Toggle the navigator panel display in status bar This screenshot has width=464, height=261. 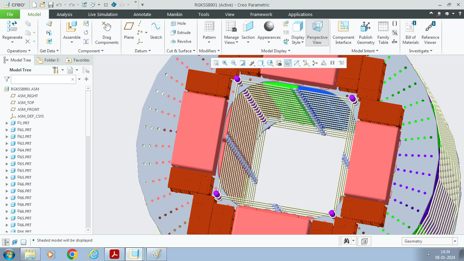(6, 242)
